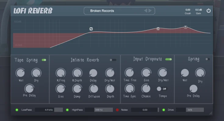This screenshot has width=224, height=121.
Task: Select EQ node 0 on the curve
Action: [158, 29]
